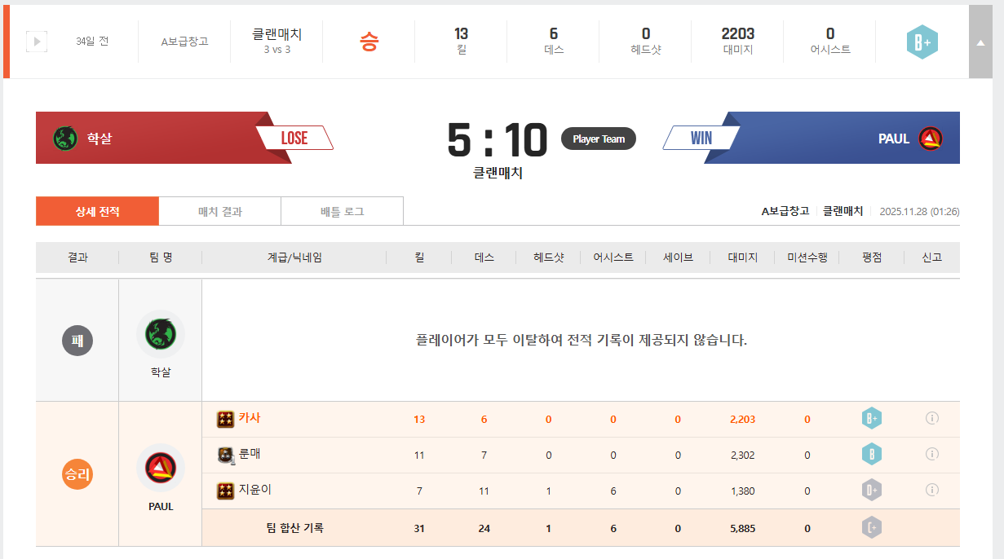Click the report icon for player 지윤이

[x=932, y=490]
